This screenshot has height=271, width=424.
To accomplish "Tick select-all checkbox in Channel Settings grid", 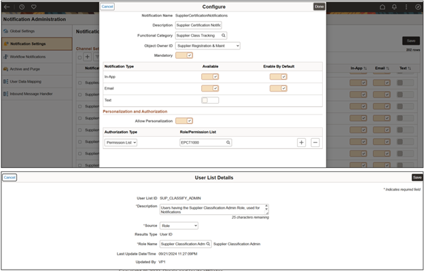I will [79, 58].
